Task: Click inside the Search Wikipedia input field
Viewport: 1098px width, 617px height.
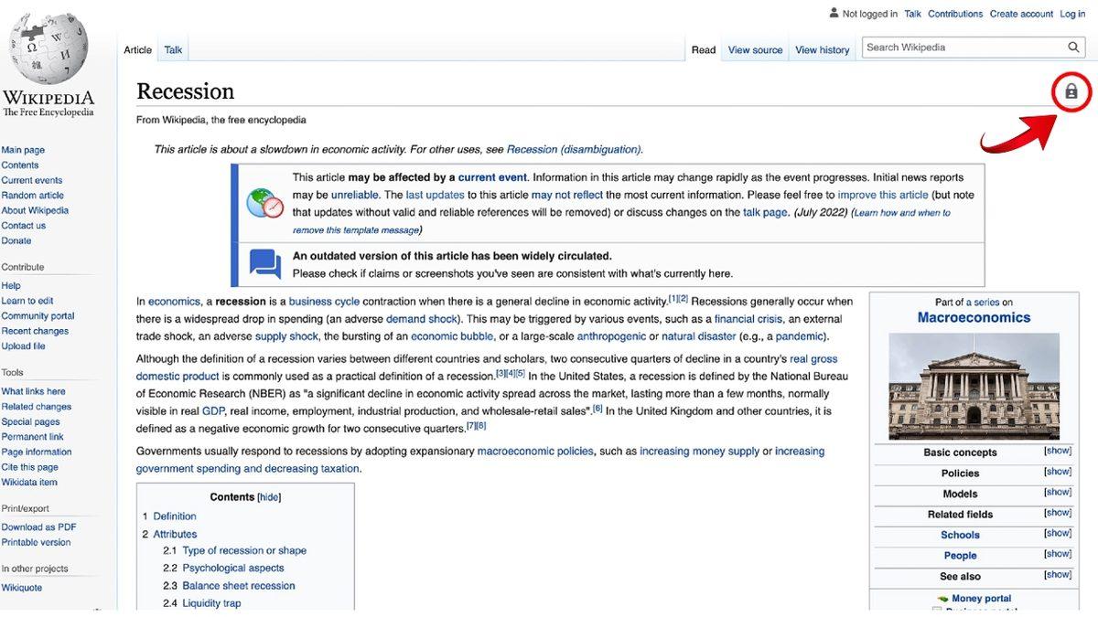Action: (x=952, y=47)
